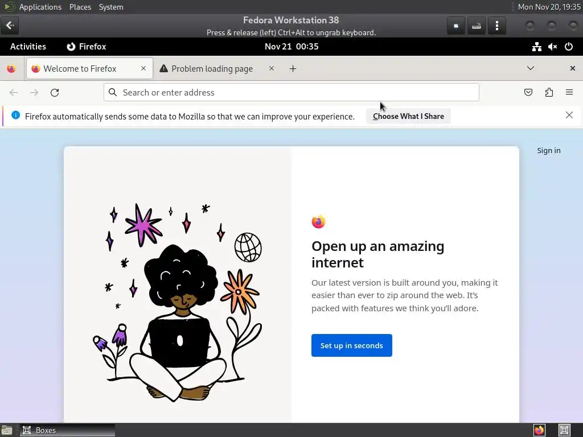Switch to Welcome to Firefox tab

pos(89,69)
